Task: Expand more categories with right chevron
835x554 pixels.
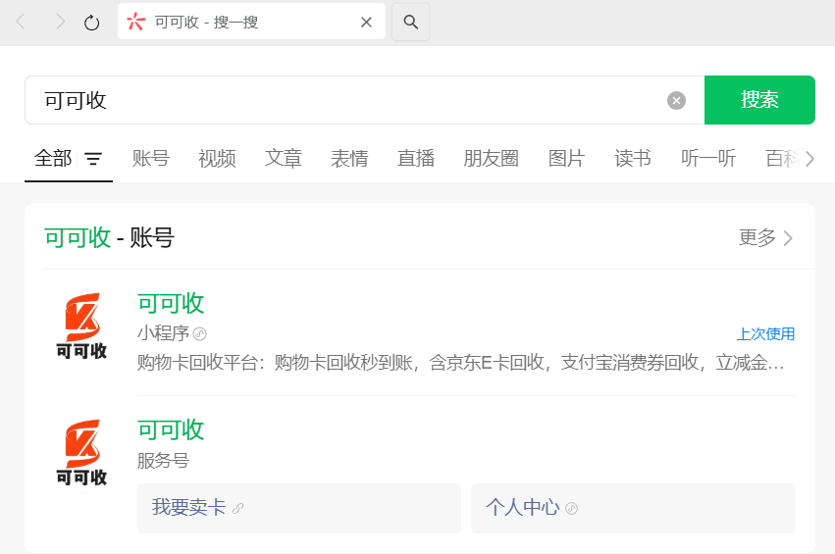Action: coord(809,159)
